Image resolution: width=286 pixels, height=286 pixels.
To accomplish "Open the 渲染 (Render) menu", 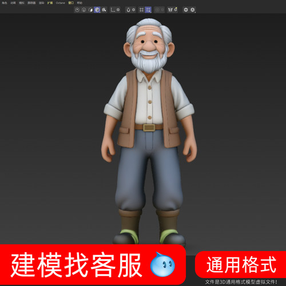I will pos(41,3).
